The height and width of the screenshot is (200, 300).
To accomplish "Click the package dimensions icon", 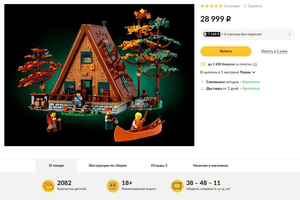I will (x=177, y=186).
